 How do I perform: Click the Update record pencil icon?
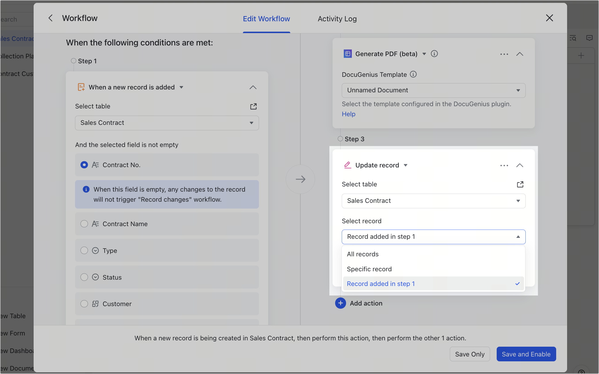348,165
